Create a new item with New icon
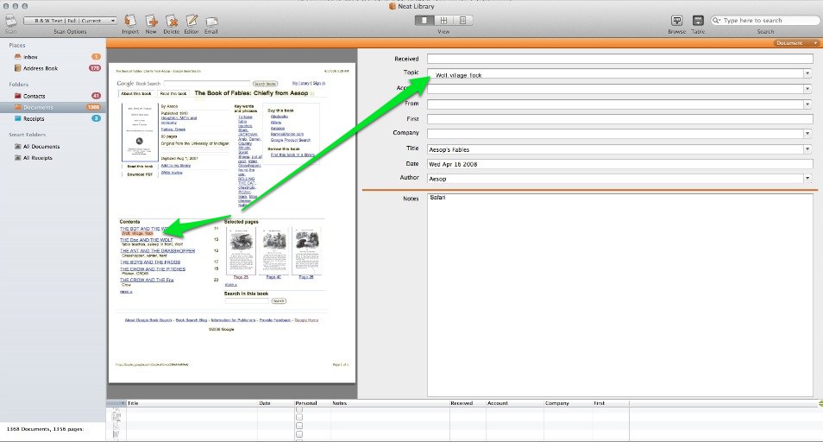 (x=151, y=21)
